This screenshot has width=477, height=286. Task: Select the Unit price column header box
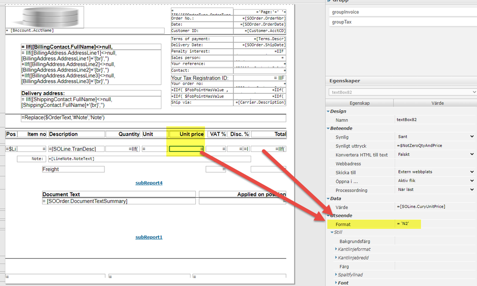point(187,134)
